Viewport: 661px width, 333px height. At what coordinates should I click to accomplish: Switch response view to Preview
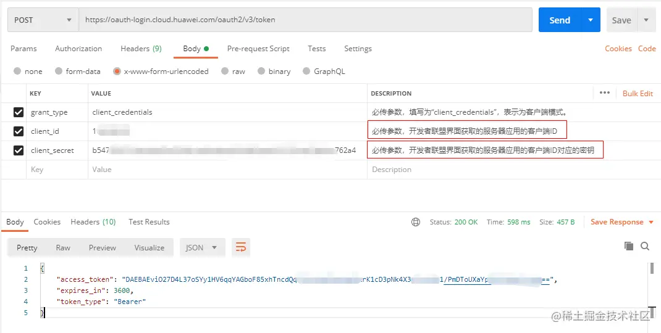click(x=103, y=247)
